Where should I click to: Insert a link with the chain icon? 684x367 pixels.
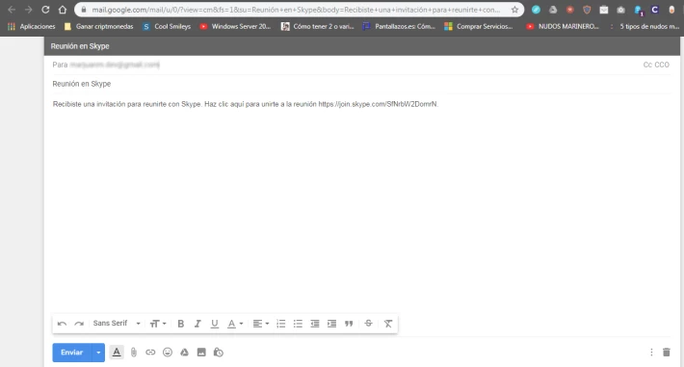click(x=150, y=353)
